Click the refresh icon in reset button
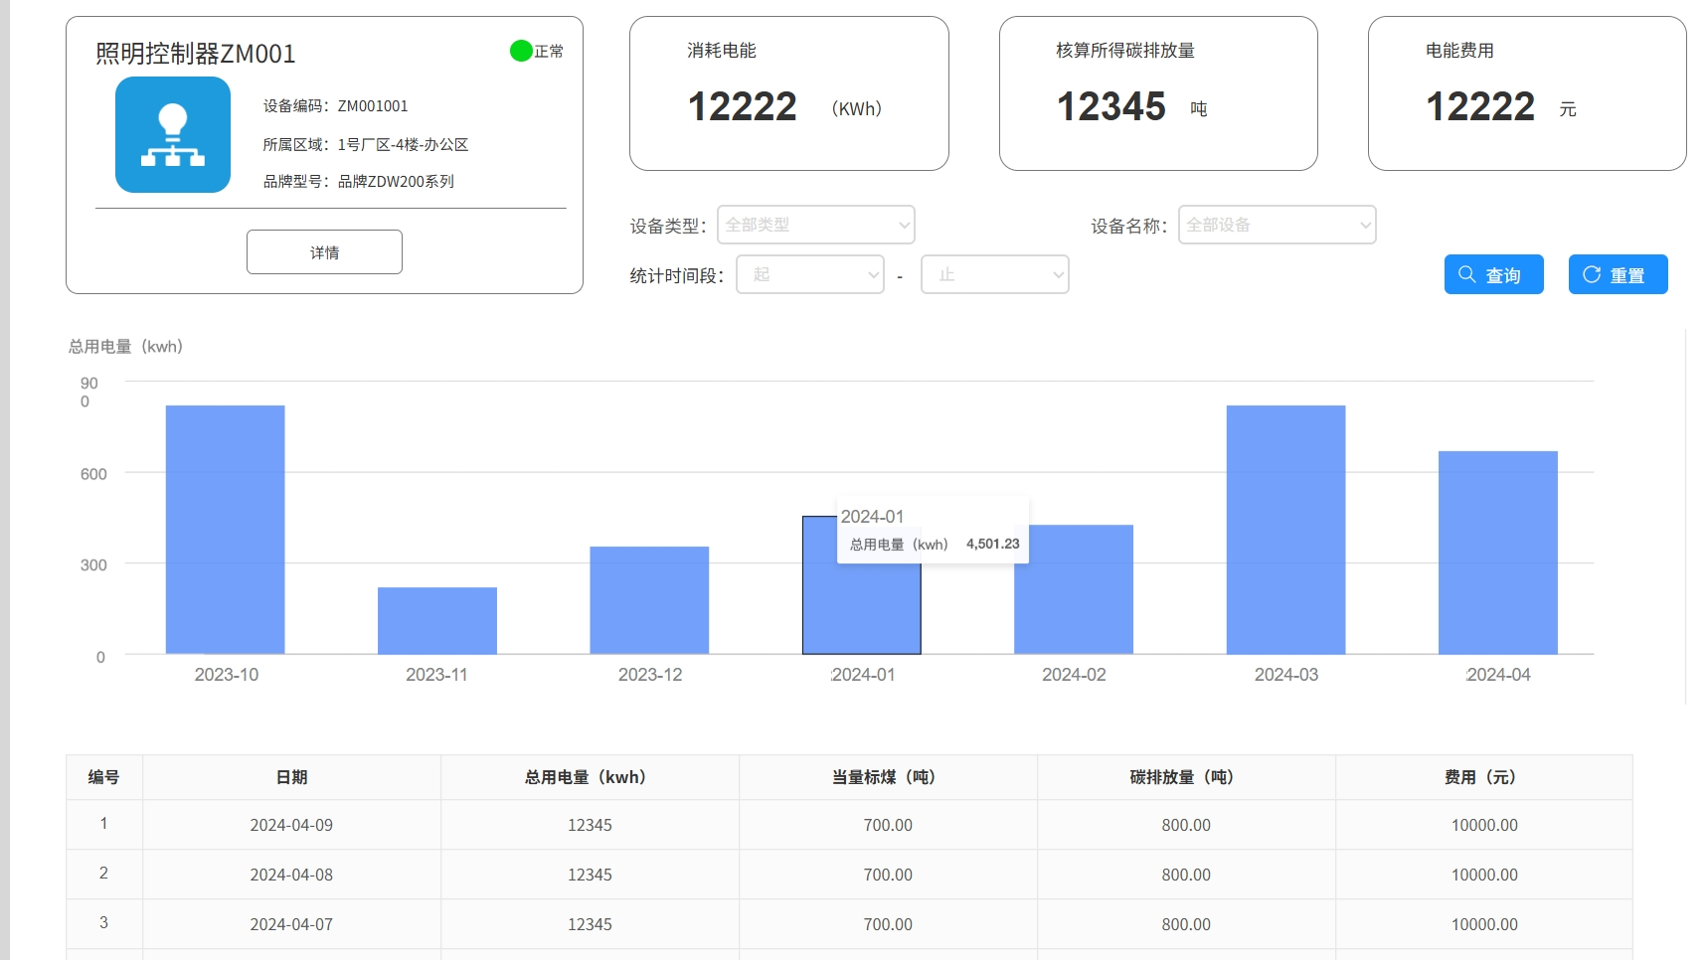This screenshot has width=1707, height=960. 1591,274
